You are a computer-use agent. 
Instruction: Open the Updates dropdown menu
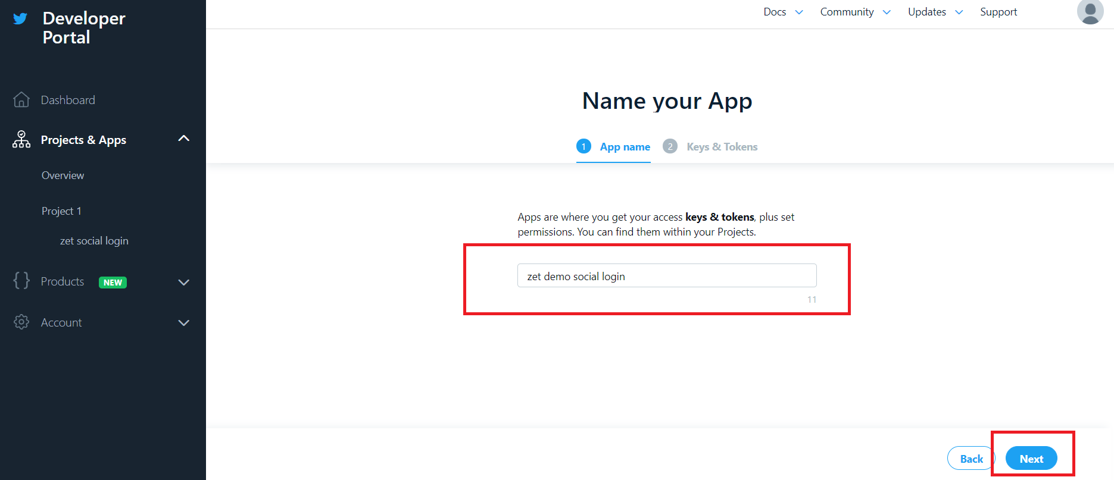(x=935, y=12)
